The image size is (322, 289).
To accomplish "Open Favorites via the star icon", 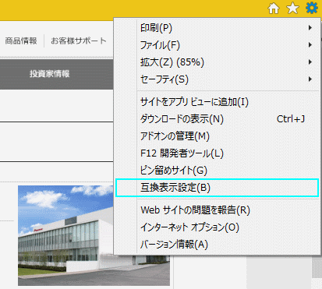I will tap(292, 9).
